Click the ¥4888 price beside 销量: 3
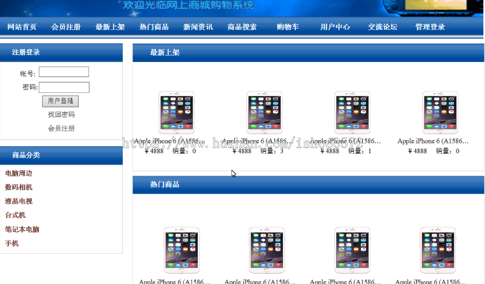Image resolution: width=485 pixels, height=284 pixels. (242, 151)
